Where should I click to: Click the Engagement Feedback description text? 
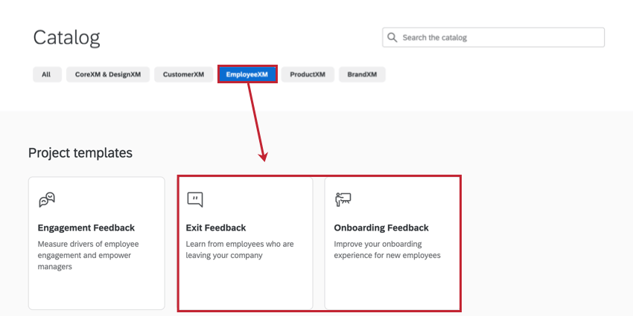tap(88, 255)
